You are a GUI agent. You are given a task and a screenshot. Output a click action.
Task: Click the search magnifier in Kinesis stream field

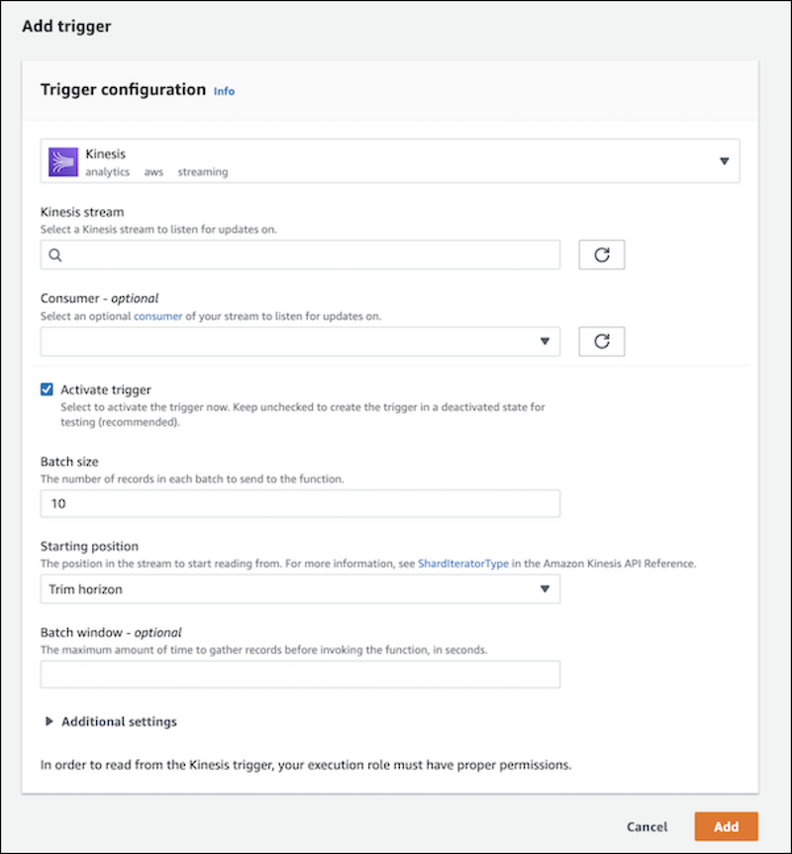click(55, 255)
